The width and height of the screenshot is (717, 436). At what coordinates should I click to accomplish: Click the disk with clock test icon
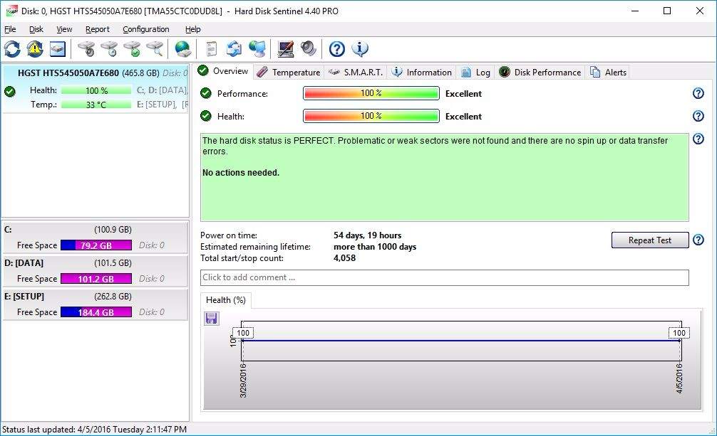tap(109, 49)
